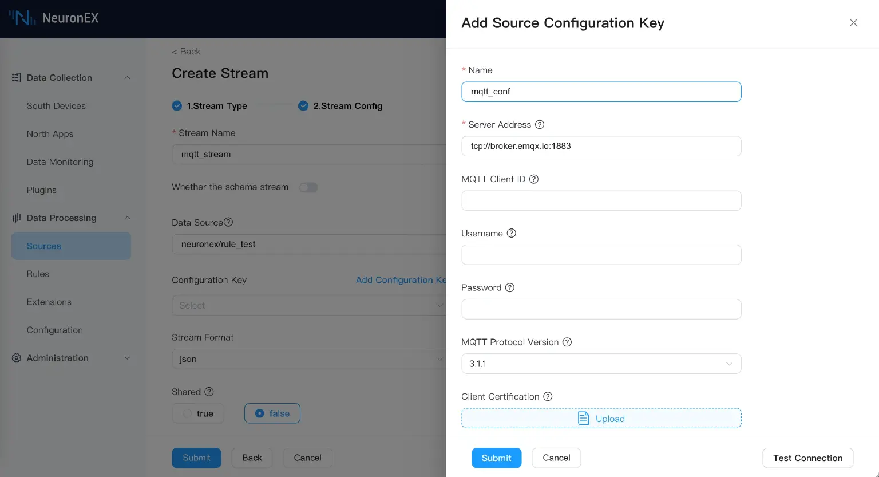Open the Client Certification help tooltip
Screen dimensions: 879x477
[548, 396]
